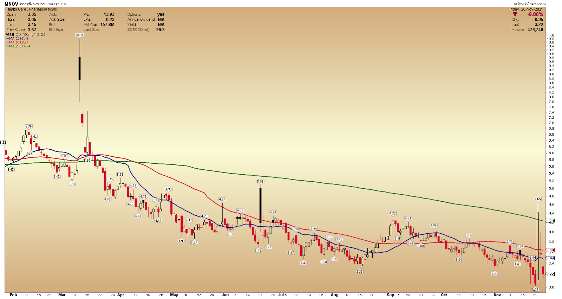Click the Chg value -0.35
Image resolution: width=562 pixels, height=299 pixels.
coord(538,20)
